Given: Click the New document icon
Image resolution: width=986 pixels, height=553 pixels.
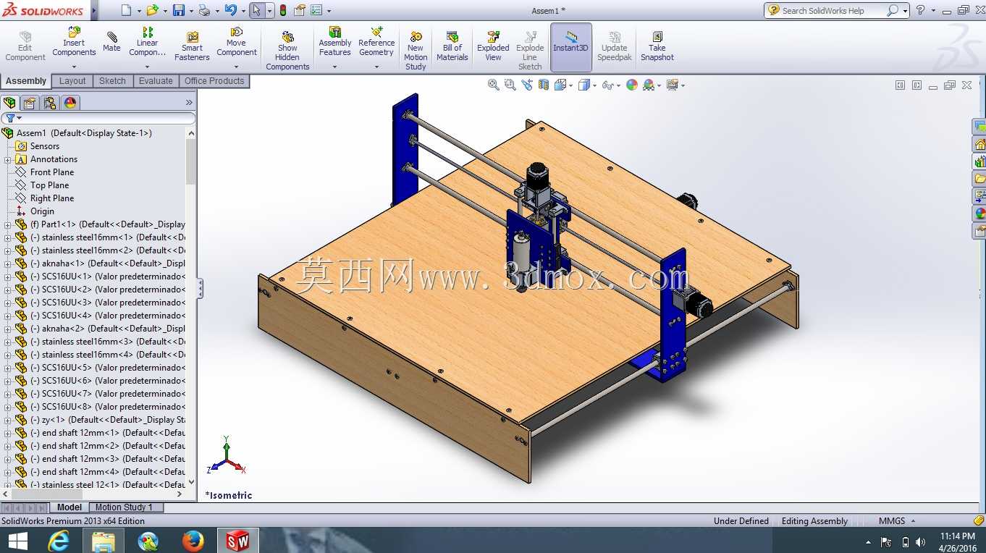Looking at the screenshot, I should click(127, 10).
